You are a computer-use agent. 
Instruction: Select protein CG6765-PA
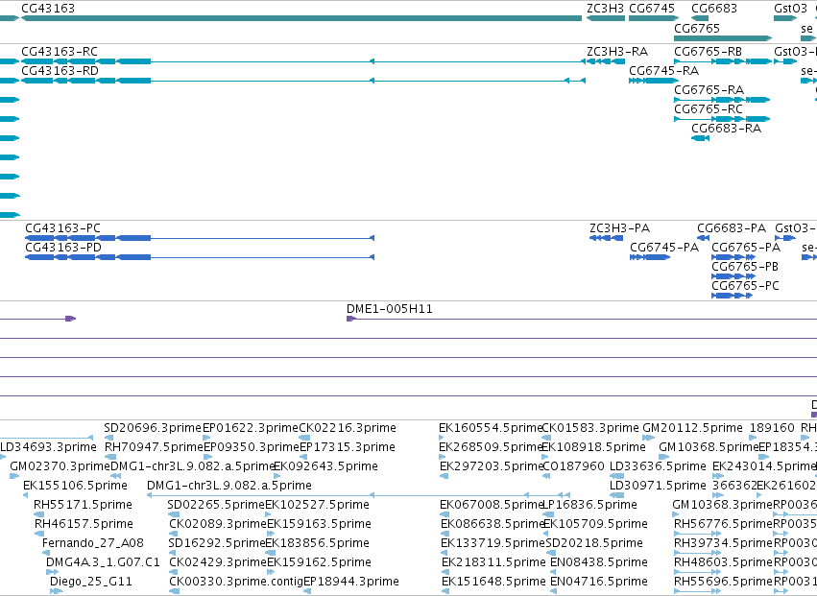tap(746, 248)
